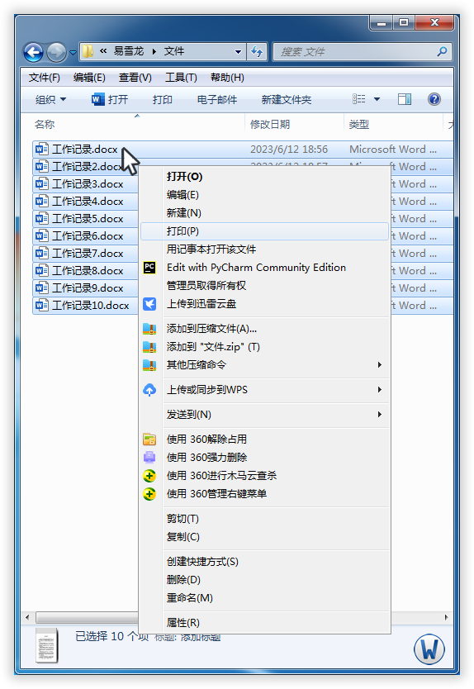Click Word icon of 工作记录7.docx

pos(42,253)
